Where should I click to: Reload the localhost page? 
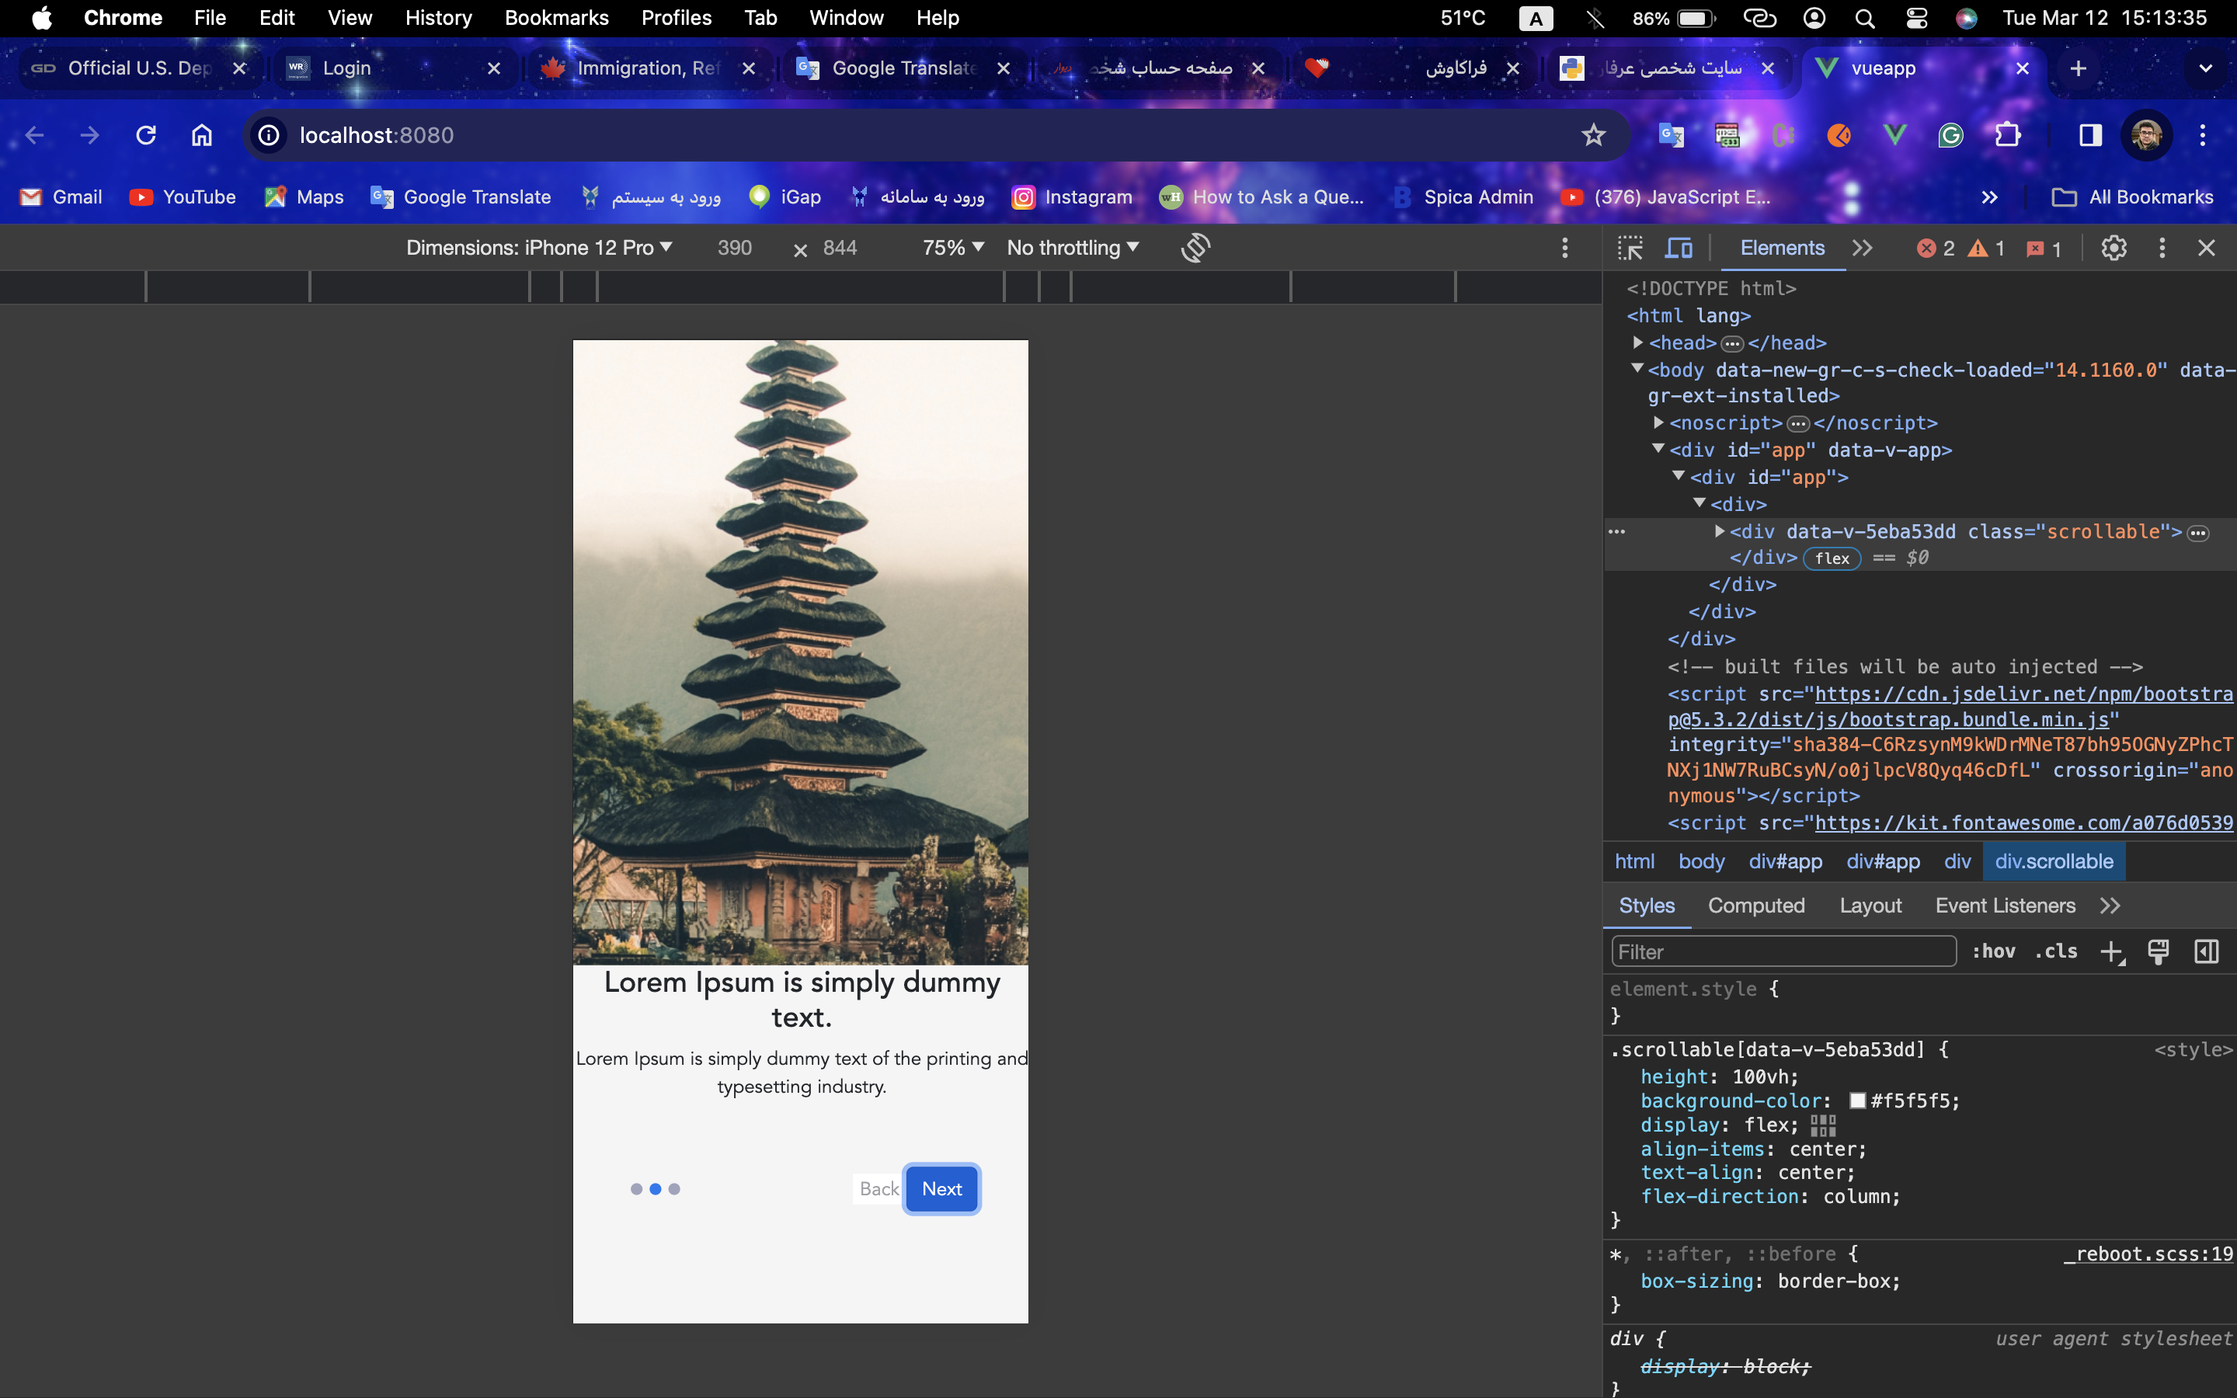[x=146, y=135]
